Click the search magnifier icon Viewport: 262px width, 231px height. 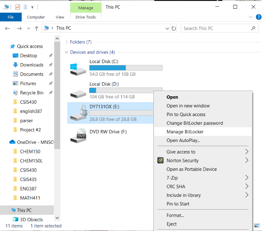253,29
